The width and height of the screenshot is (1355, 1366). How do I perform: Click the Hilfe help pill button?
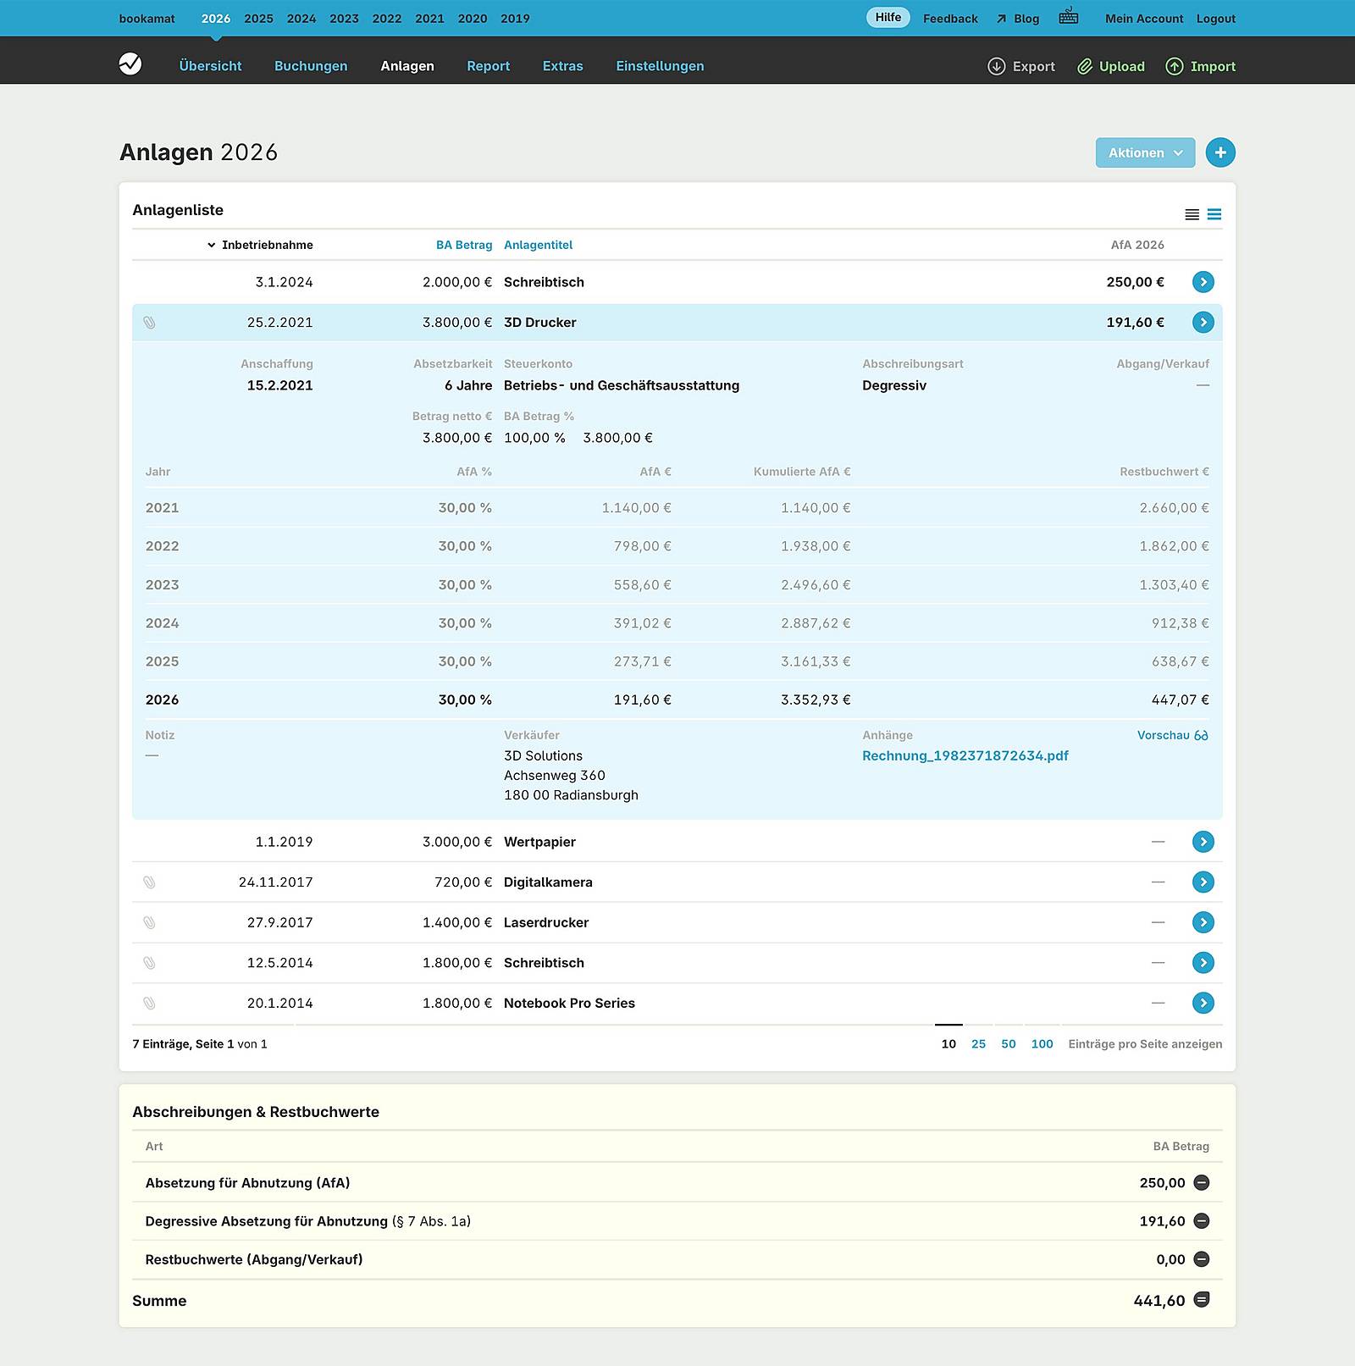(x=888, y=18)
